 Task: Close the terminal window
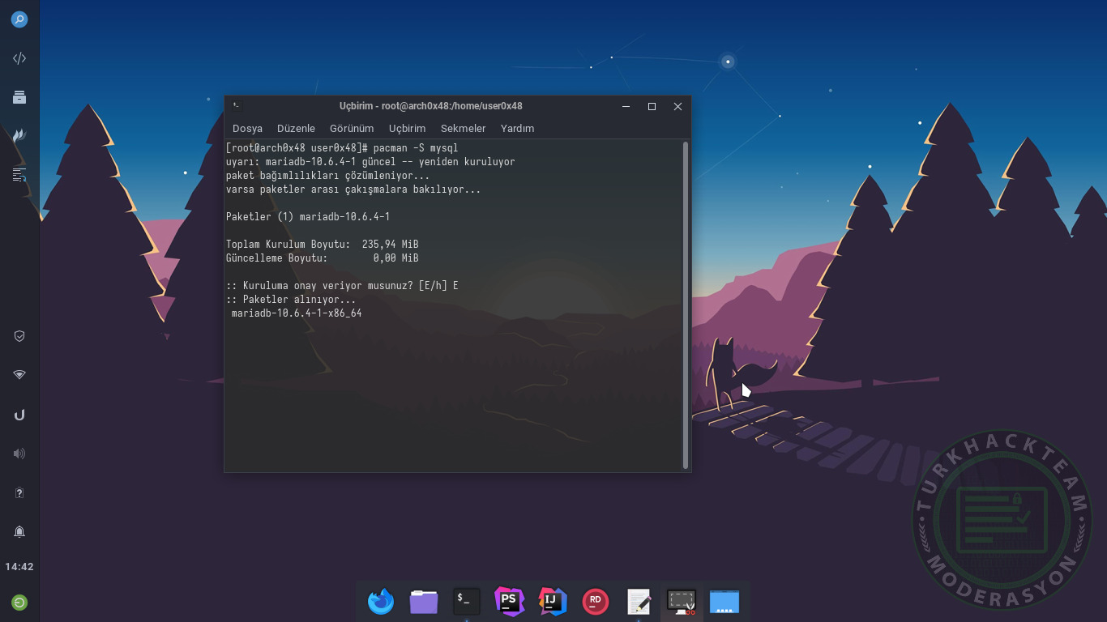[x=678, y=106]
